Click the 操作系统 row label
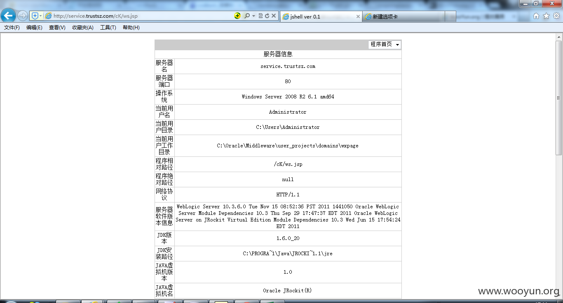 (164, 97)
